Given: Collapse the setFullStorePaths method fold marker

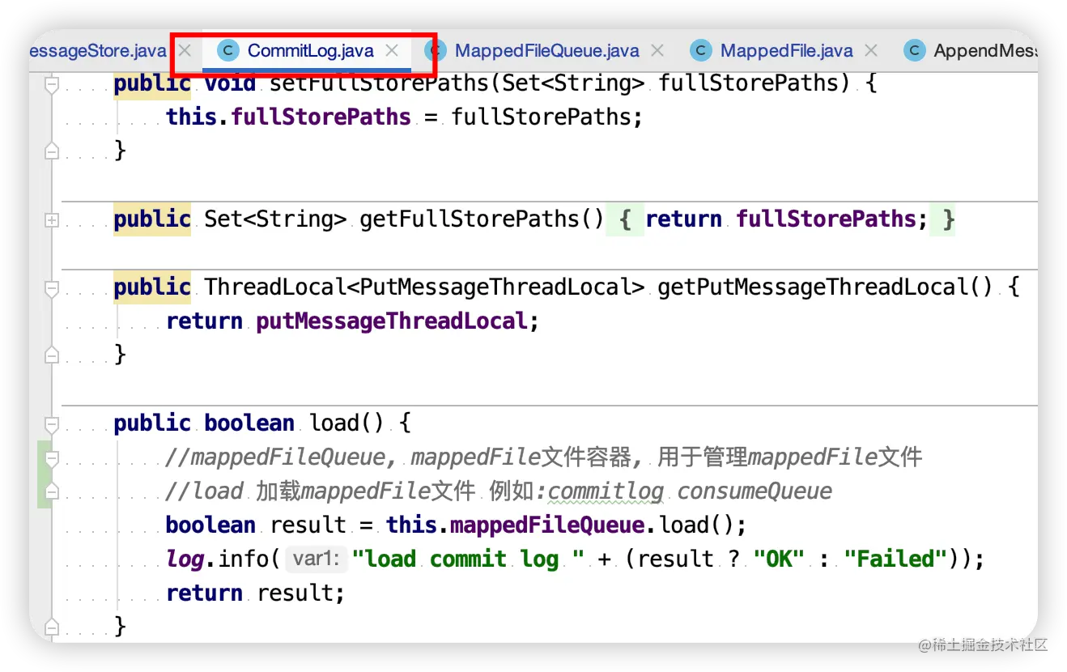Looking at the screenshot, I should point(52,83).
